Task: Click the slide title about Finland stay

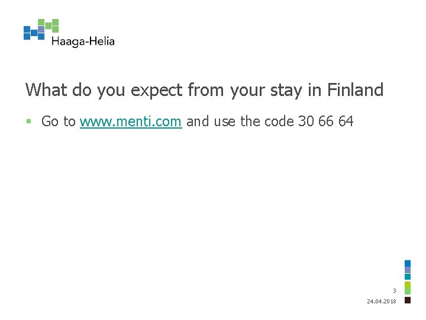Action: [x=204, y=90]
